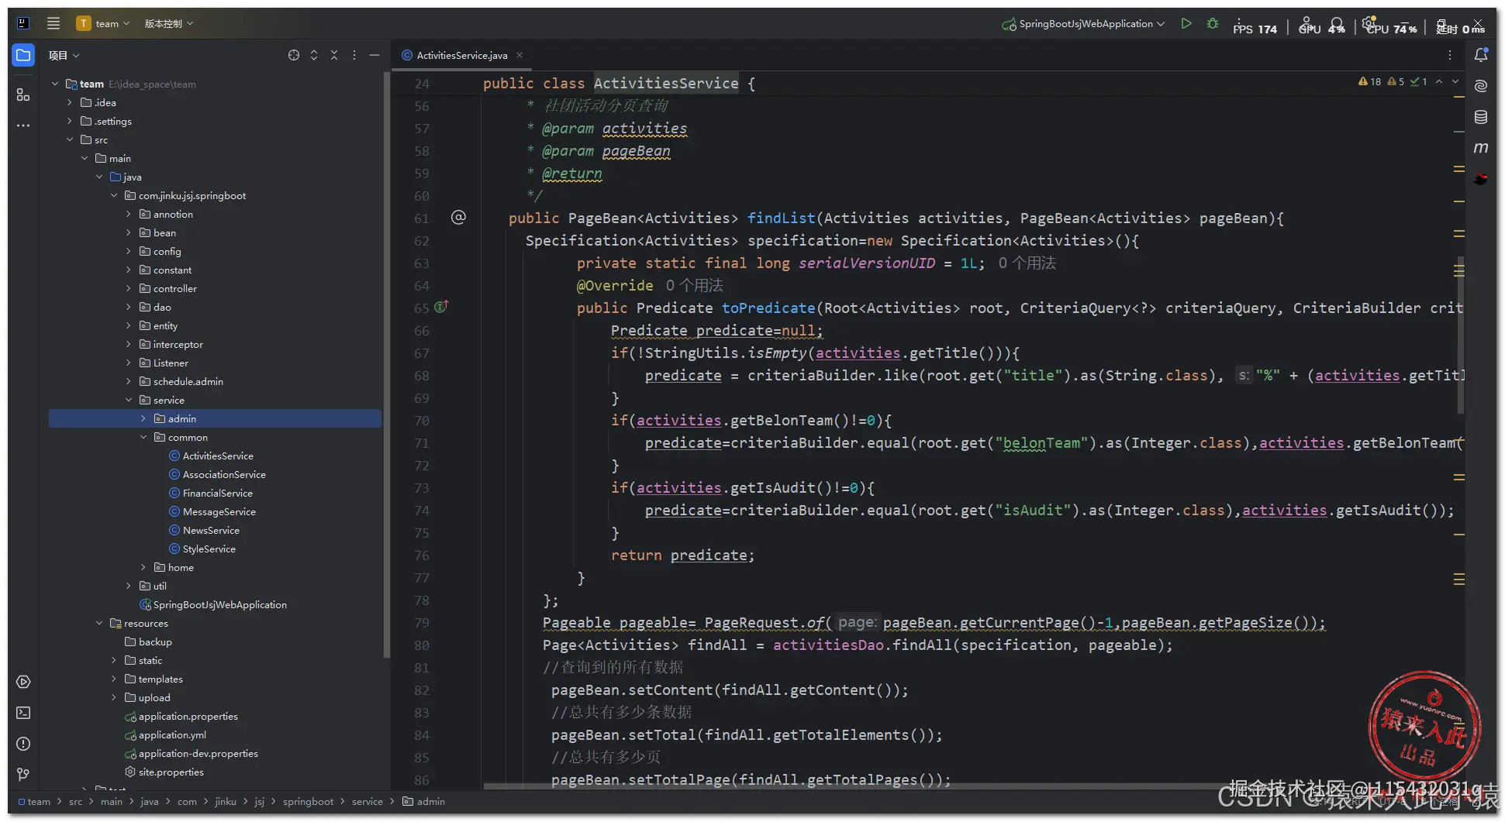The height and width of the screenshot is (822, 1505).
Task: Expand the home package
Action: point(143,567)
